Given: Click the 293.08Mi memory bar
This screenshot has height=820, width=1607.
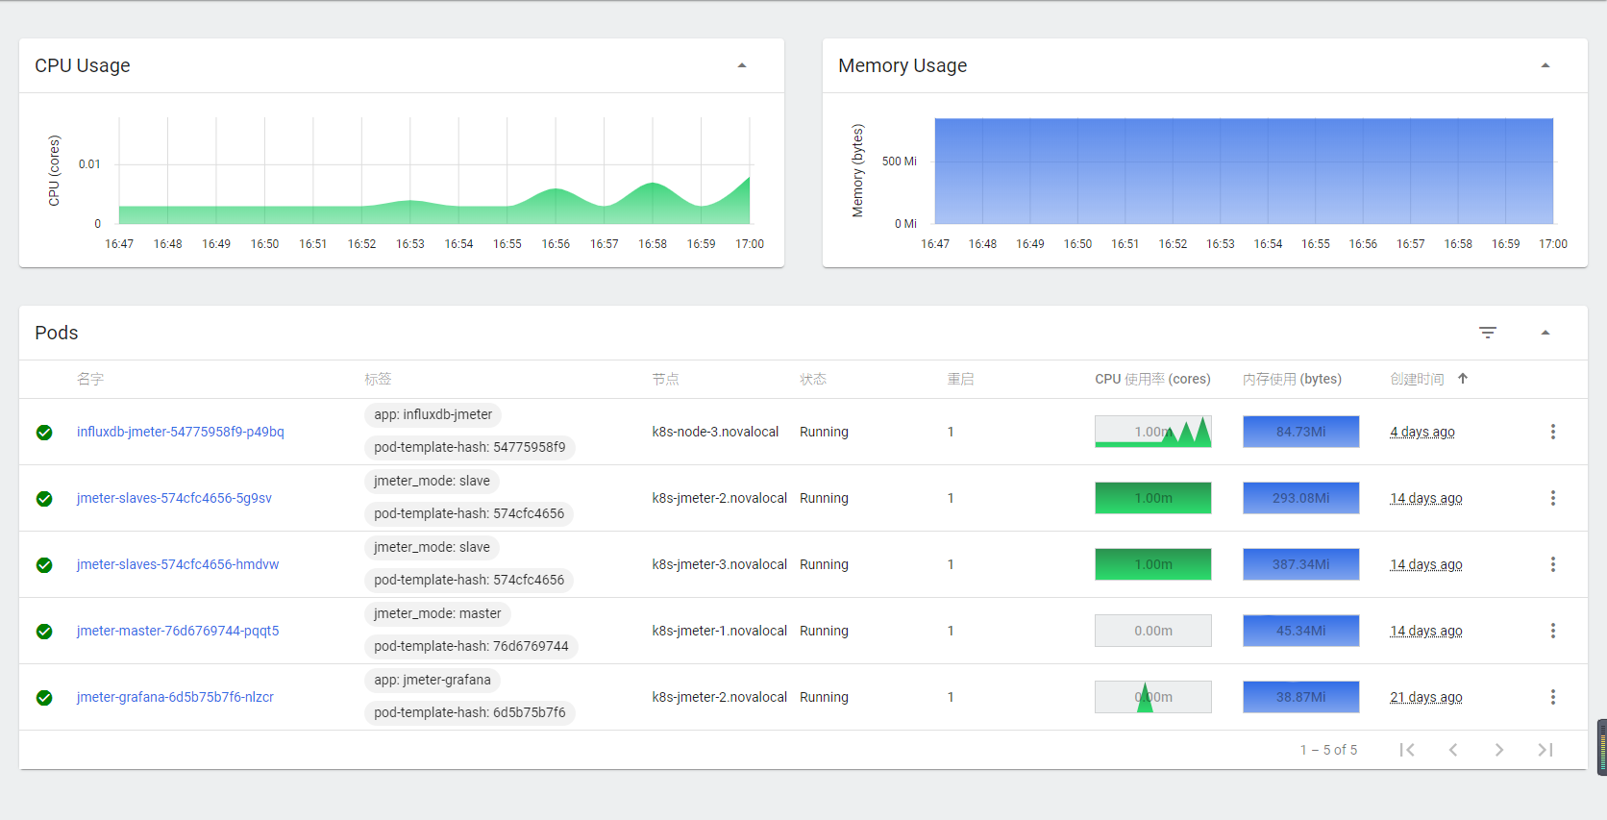Looking at the screenshot, I should click(1301, 498).
